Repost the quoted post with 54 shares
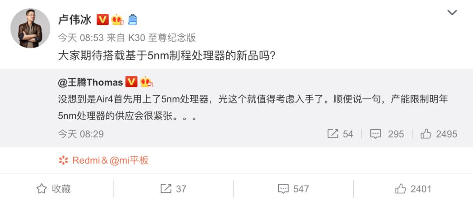Image resolution: width=473 pixels, height=199 pixels. [x=340, y=134]
